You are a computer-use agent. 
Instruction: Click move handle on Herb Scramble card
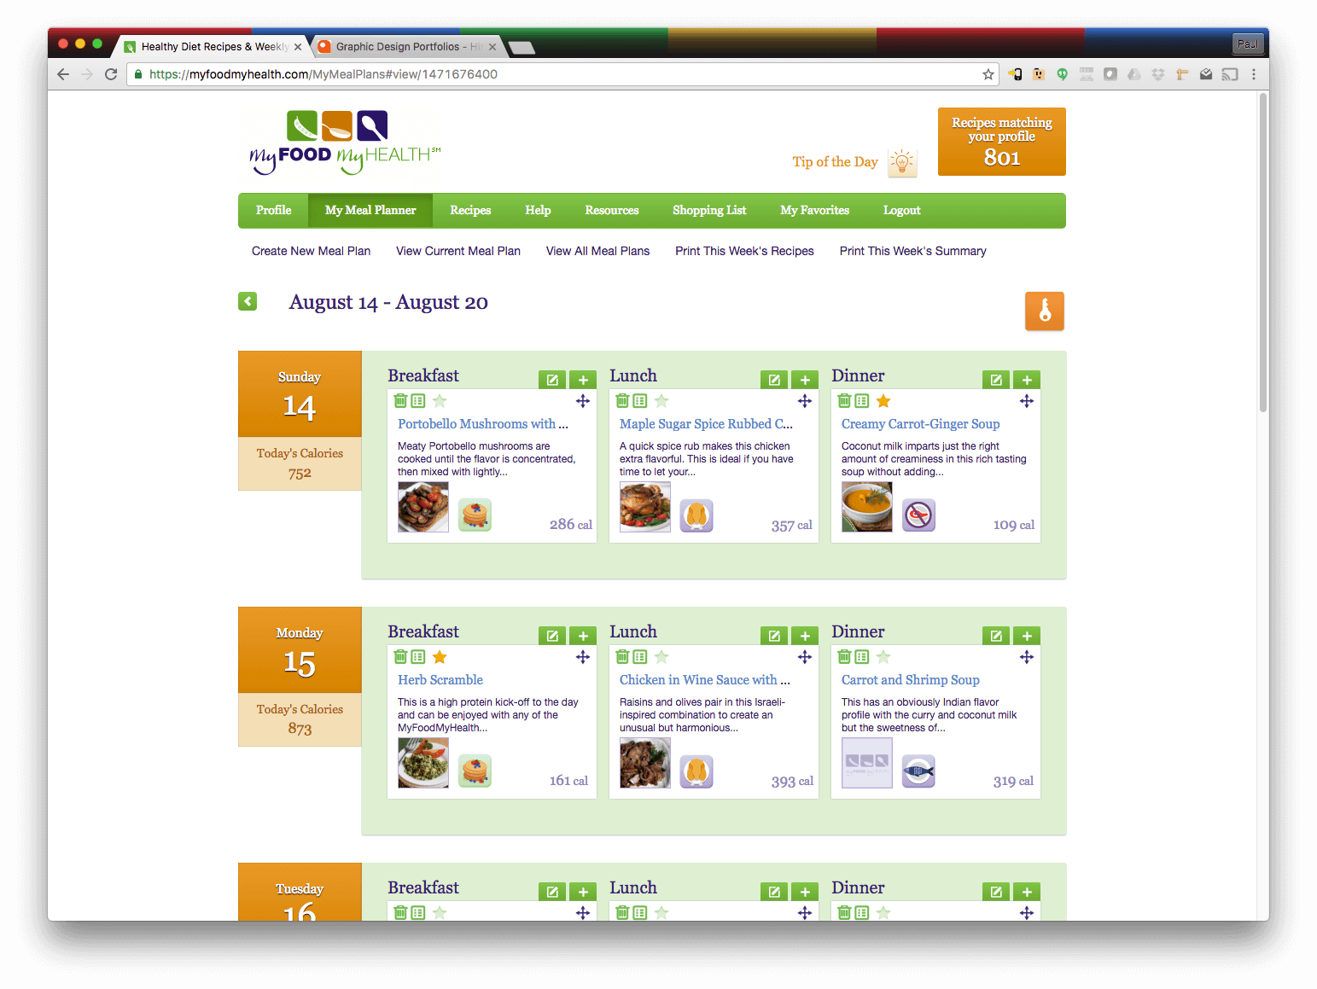click(583, 656)
